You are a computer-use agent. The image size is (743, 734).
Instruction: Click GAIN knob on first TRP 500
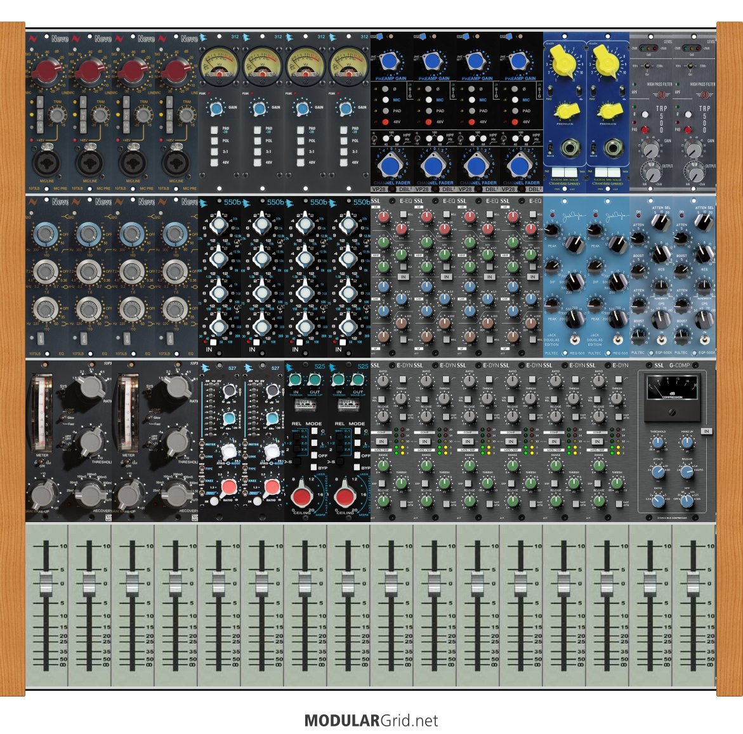click(650, 149)
